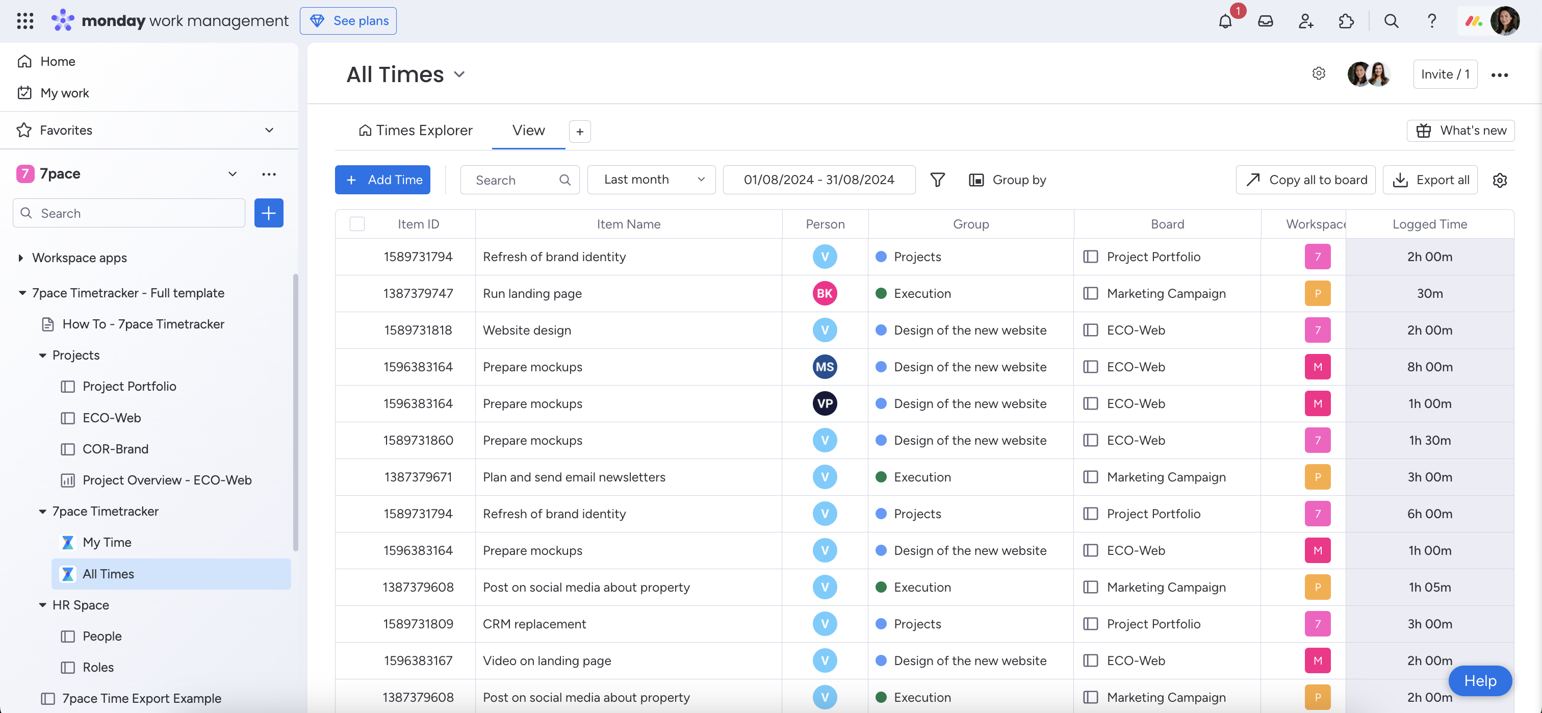Open the board three-dot options menu

1500,75
